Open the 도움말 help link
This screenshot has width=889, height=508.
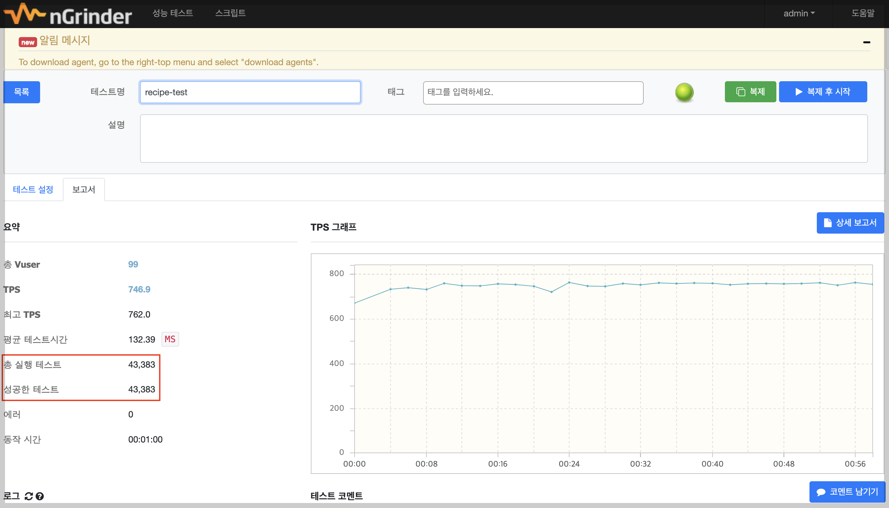[863, 13]
